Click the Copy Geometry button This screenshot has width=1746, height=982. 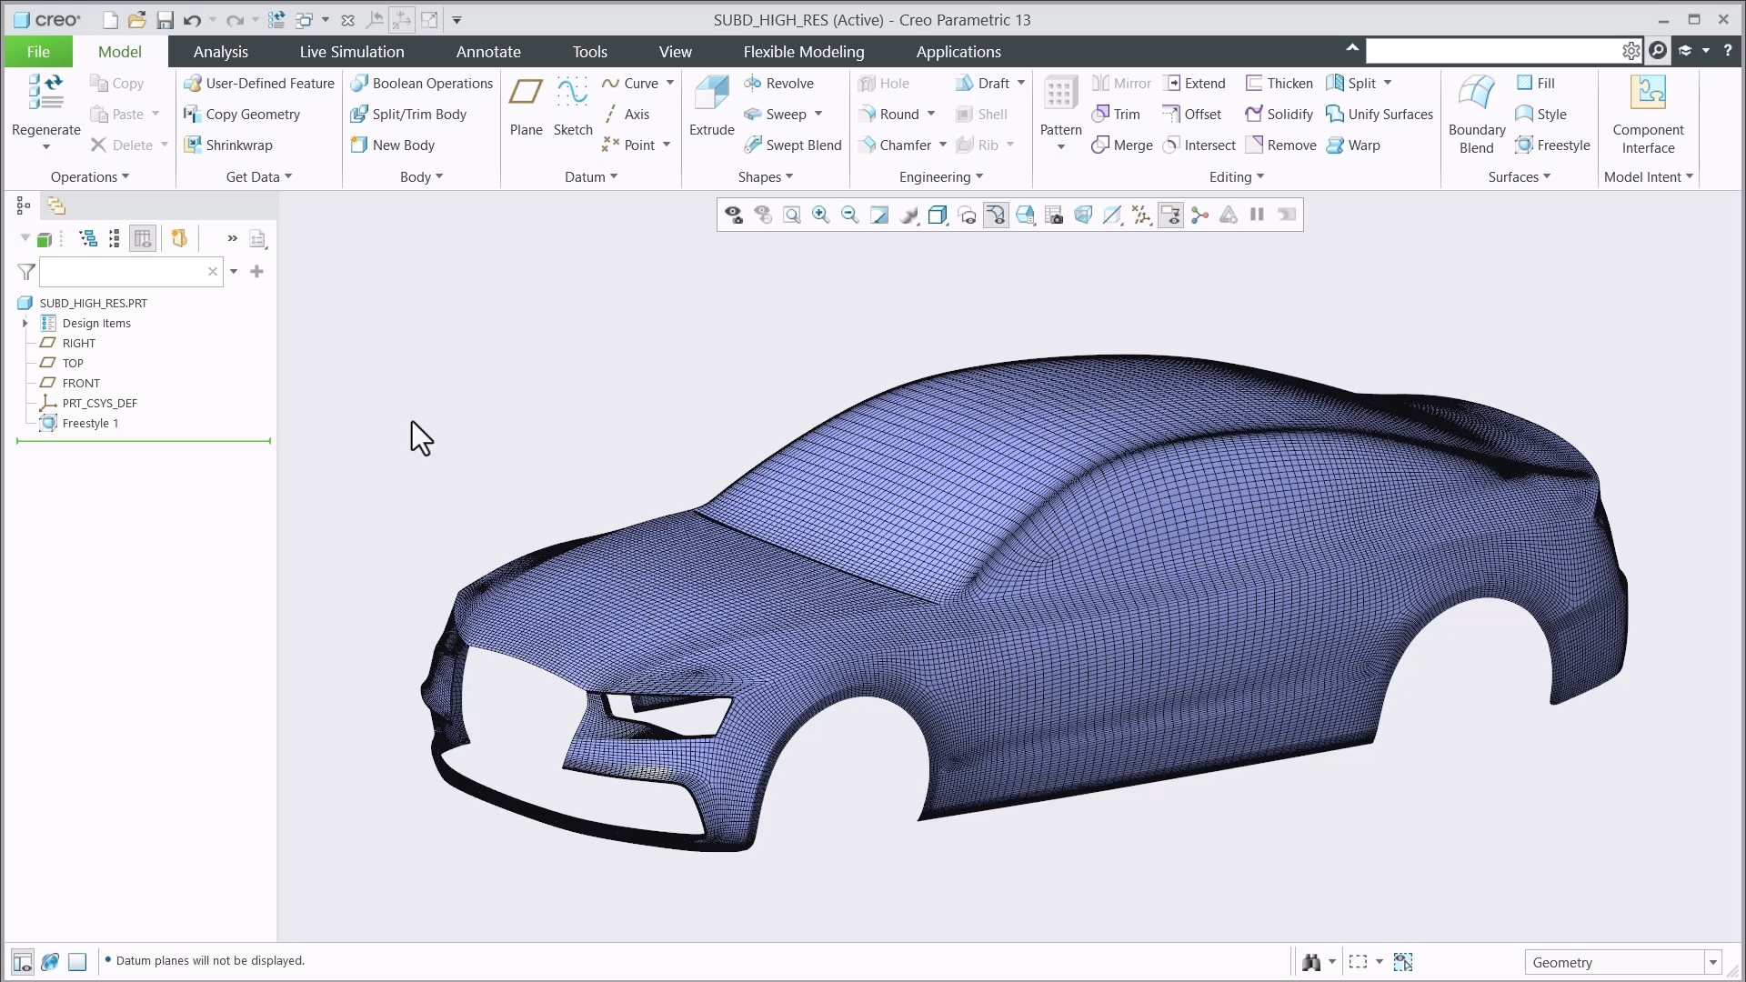click(242, 115)
